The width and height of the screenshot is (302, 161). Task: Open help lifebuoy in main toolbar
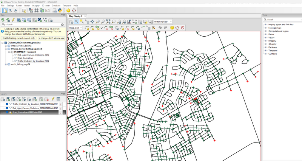(74, 11)
